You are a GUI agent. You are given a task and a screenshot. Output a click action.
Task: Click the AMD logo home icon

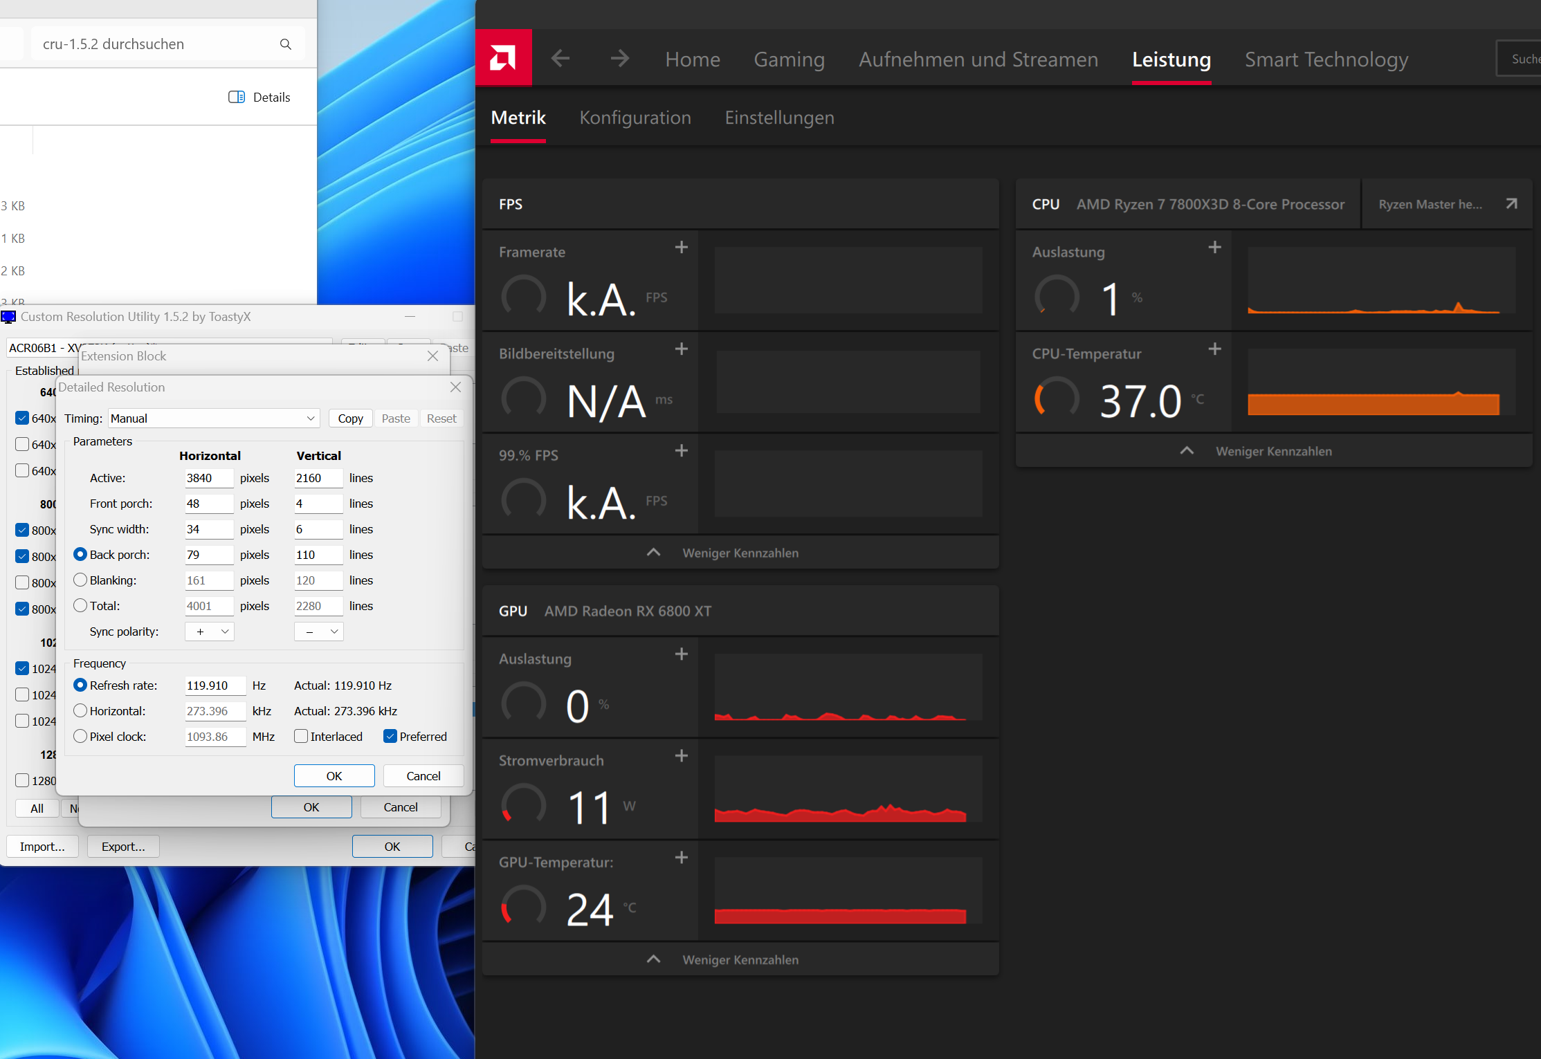pyautogui.click(x=503, y=58)
